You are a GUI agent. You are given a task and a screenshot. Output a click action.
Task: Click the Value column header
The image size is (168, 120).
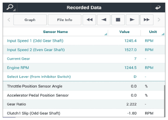point(124,32)
